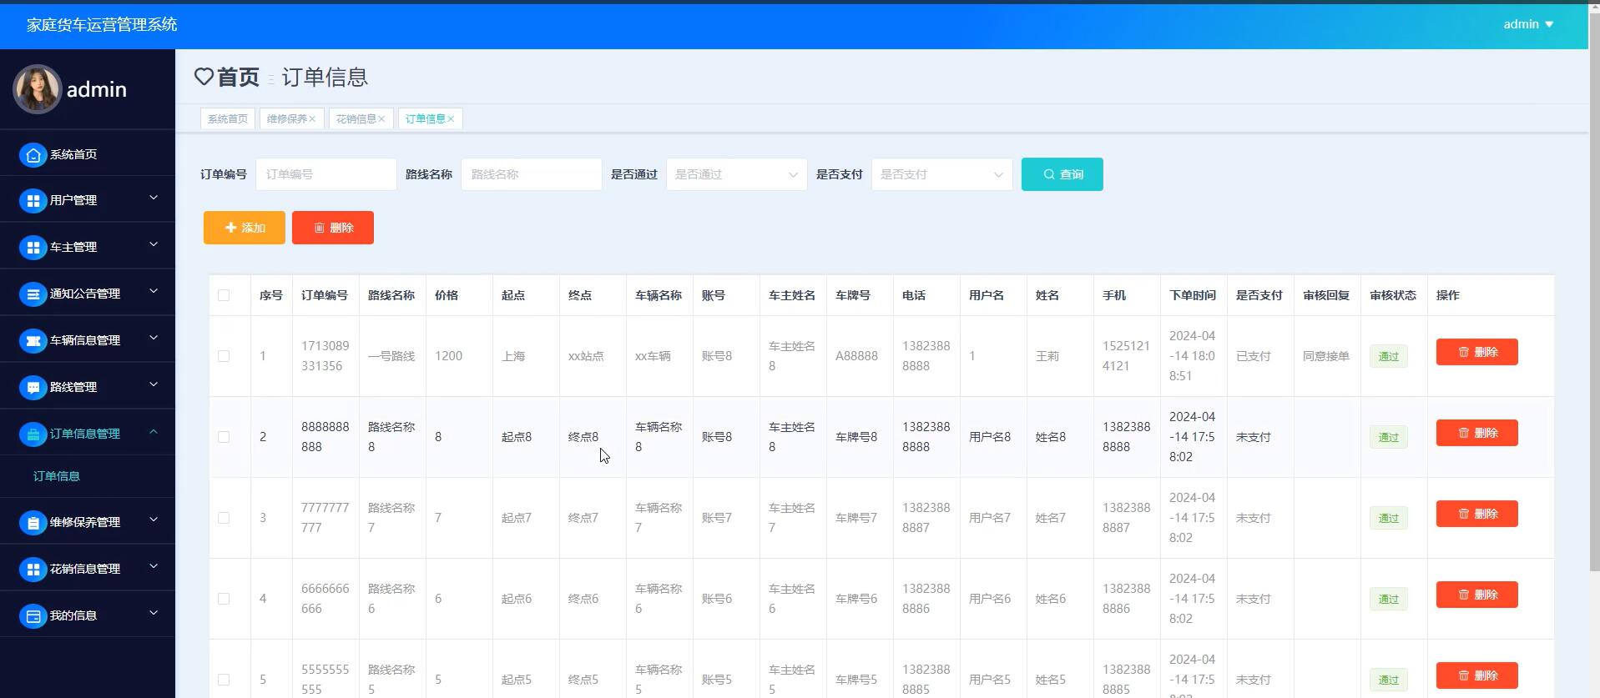Click the 路线名称 input field
This screenshot has width=1600, height=698.
pos(531,174)
